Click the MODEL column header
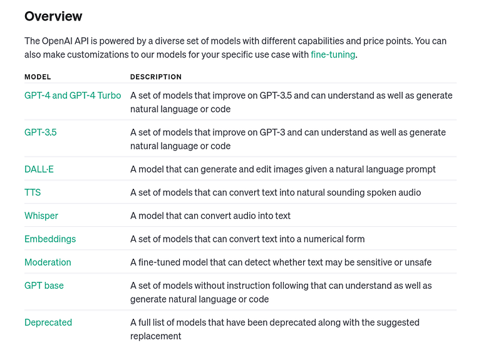The height and width of the screenshot is (355, 501). [38, 77]
